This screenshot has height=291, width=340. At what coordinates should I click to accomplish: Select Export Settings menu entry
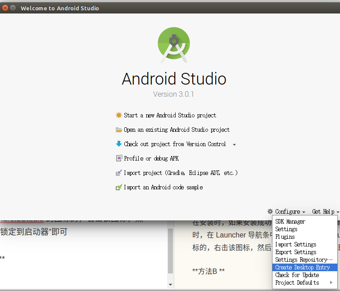click(305, 252)
